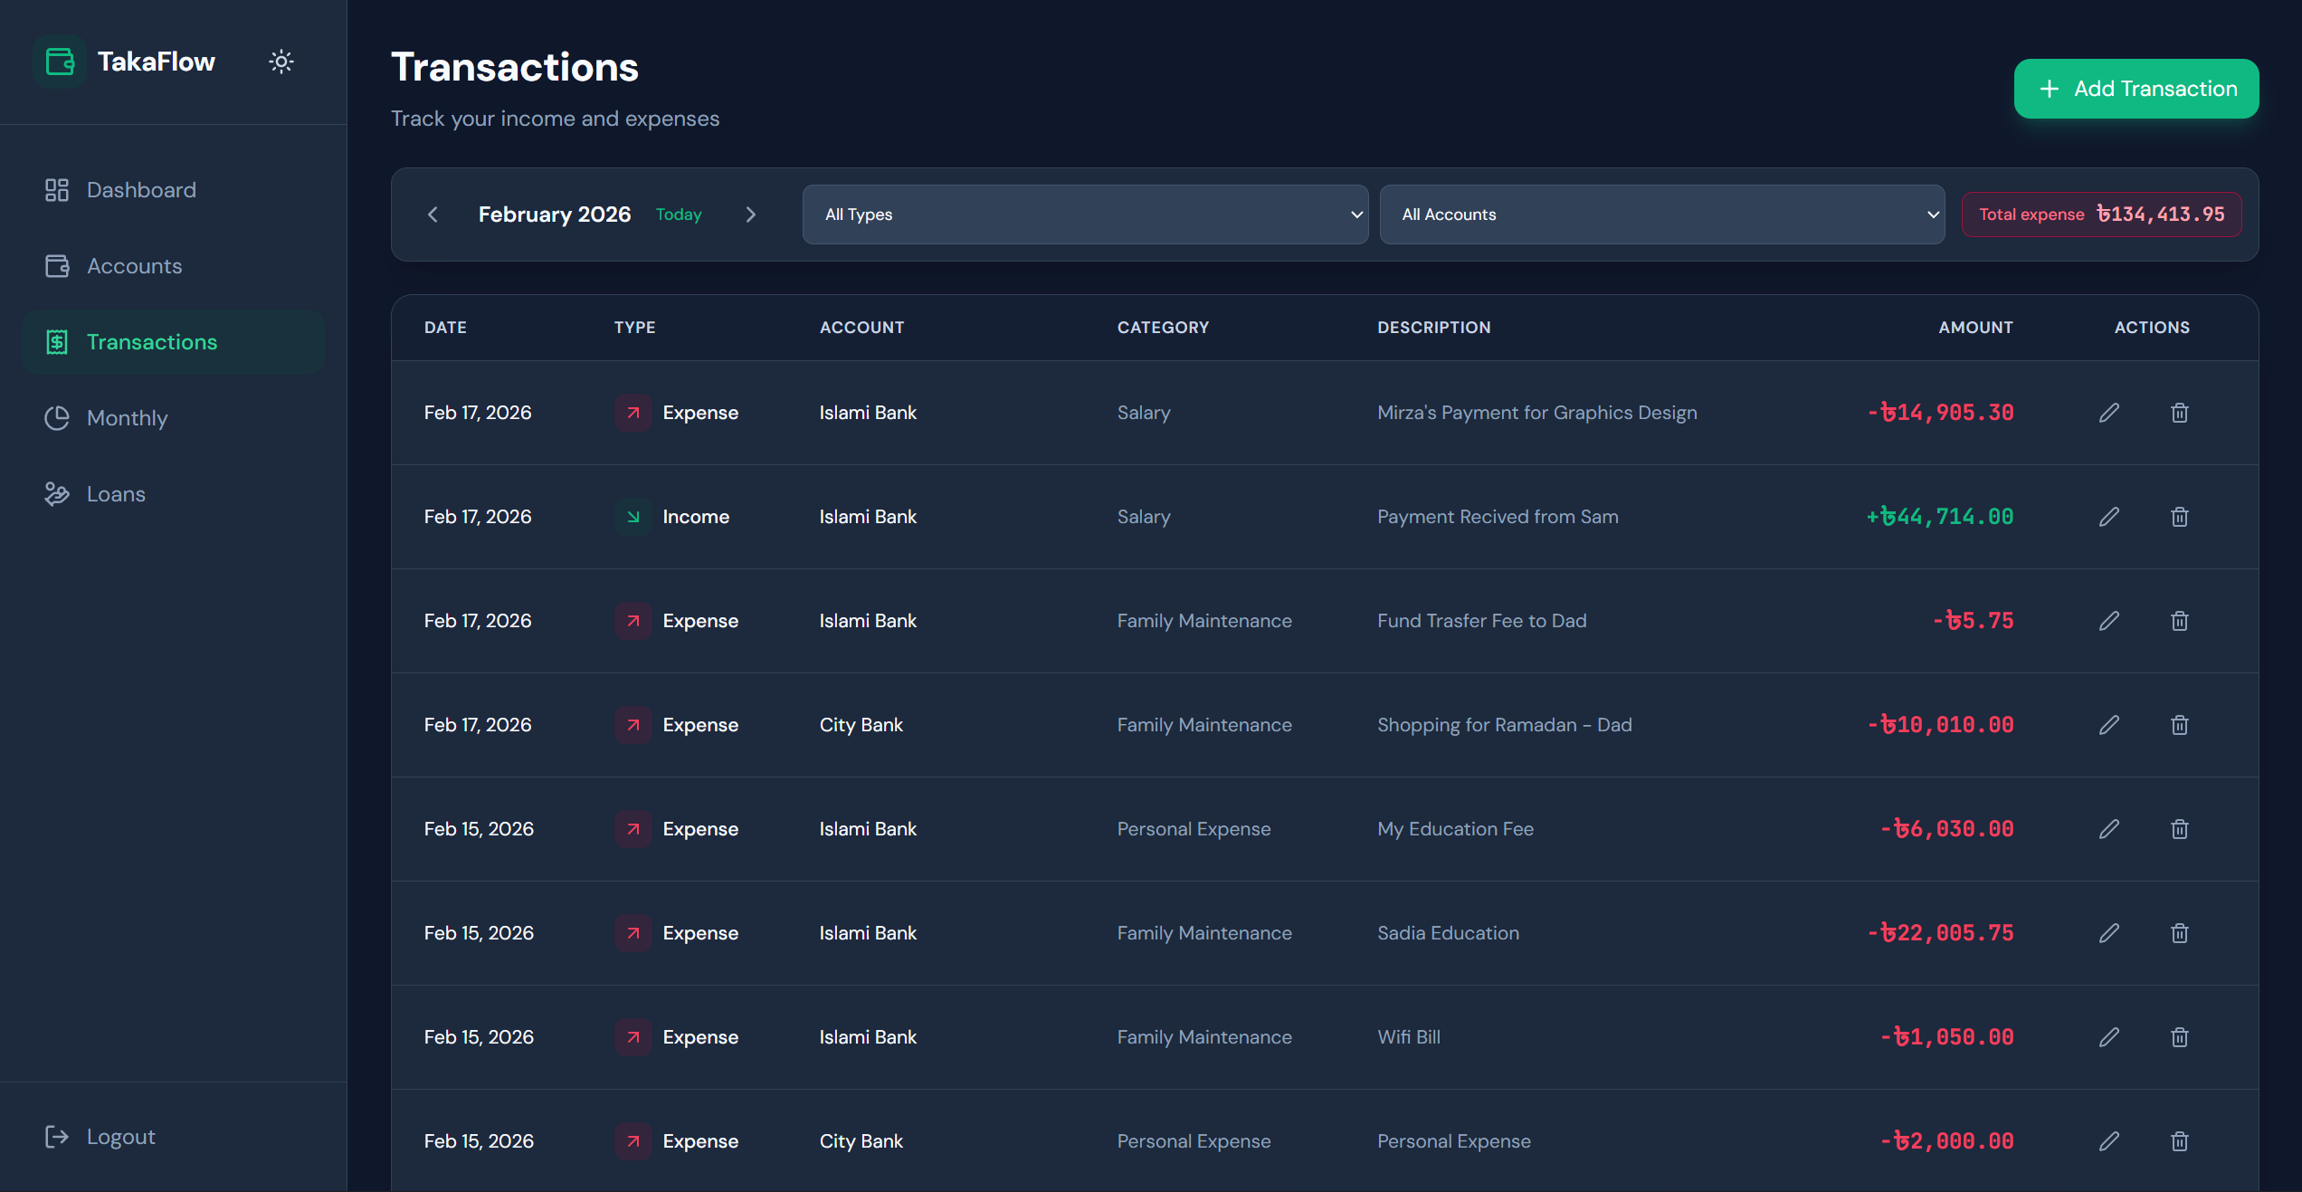
Task: Go to previous month with left chevron
Action: 433,215
